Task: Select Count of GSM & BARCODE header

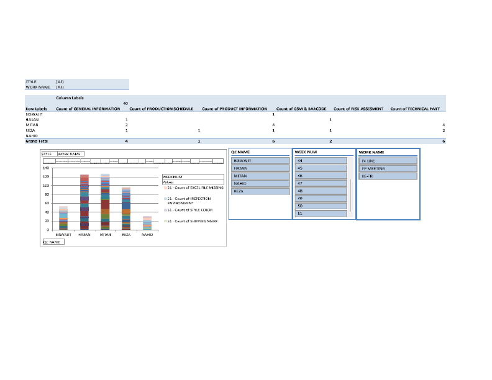Action: tap(301, 109)
